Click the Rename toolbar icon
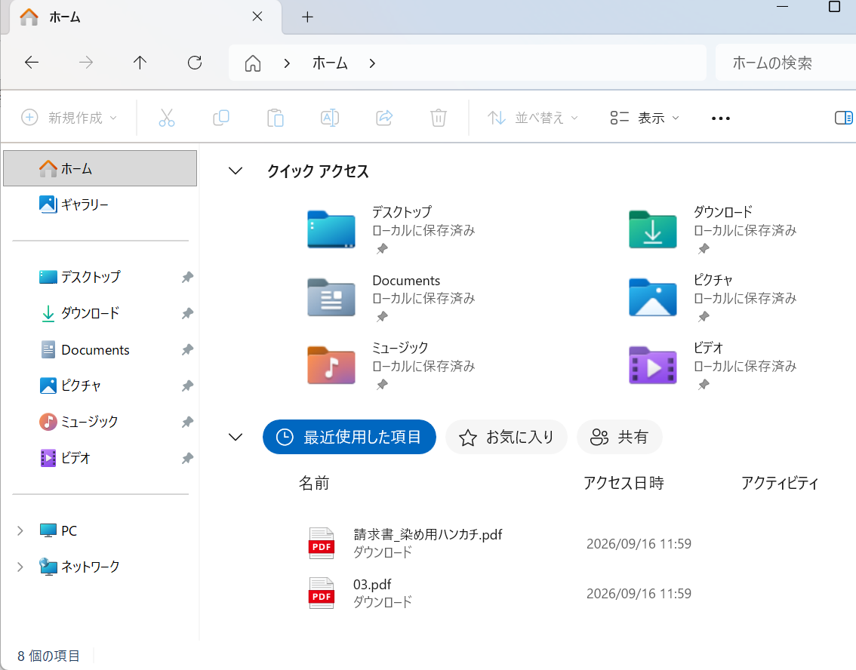Image resolution: width=856 pixels, height=670 pixels. pos(330,118)
